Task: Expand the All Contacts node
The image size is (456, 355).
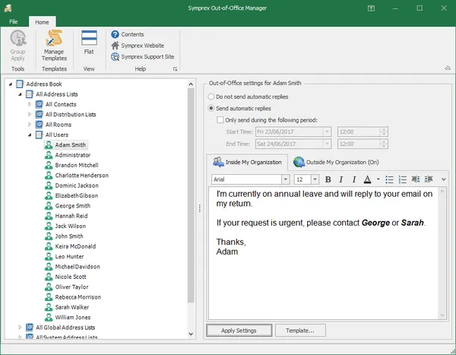Action: pyautogui.click(x=30, y=104)
